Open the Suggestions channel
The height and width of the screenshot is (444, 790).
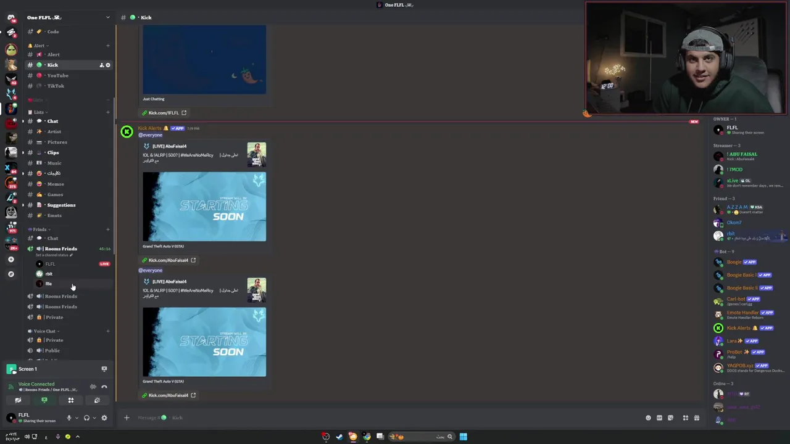(x=68, y=205)
